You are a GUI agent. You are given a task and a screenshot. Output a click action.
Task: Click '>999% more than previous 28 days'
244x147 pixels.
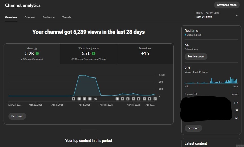[x=88, y=59]
